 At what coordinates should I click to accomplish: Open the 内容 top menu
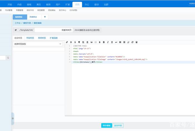19,5
